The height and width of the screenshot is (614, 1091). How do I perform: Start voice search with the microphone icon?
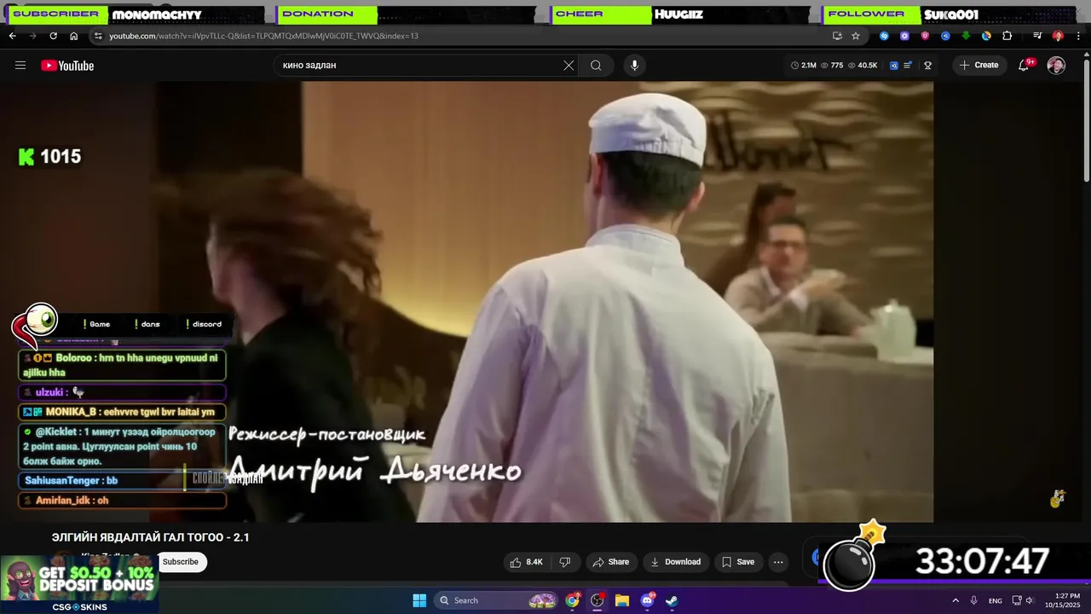(x=634, y=66)
